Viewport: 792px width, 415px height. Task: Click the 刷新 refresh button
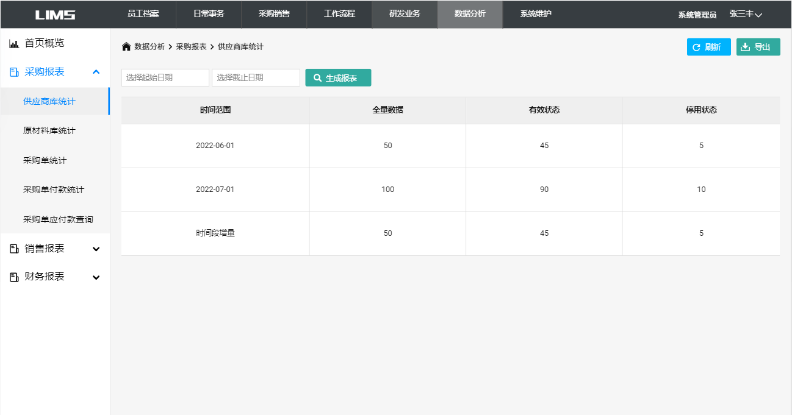708,47
